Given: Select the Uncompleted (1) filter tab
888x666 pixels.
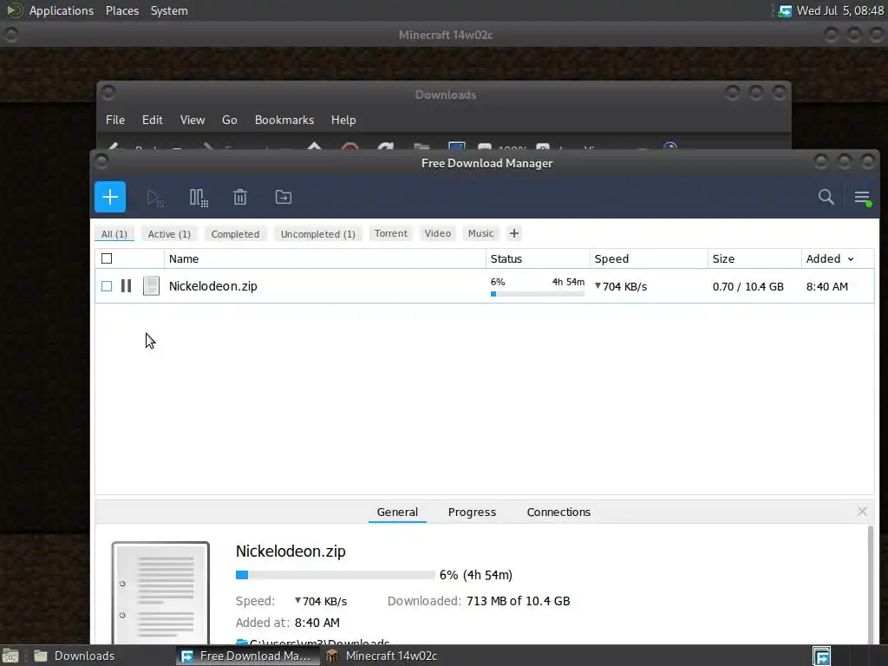Looking at the screenshot, I should (318, 234).
